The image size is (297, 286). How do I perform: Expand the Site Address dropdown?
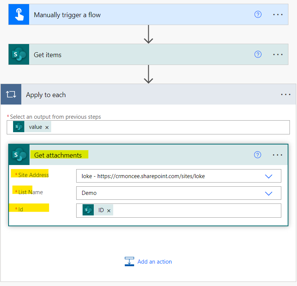click(269, 176)
